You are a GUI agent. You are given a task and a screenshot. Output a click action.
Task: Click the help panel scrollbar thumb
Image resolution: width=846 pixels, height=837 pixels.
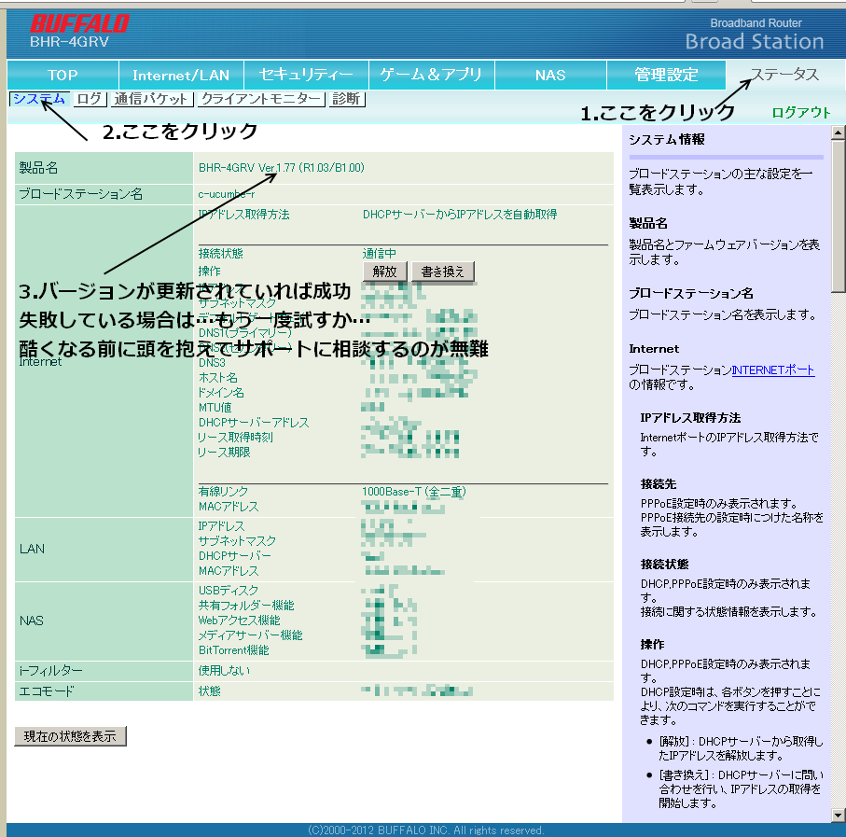[838, 216]
